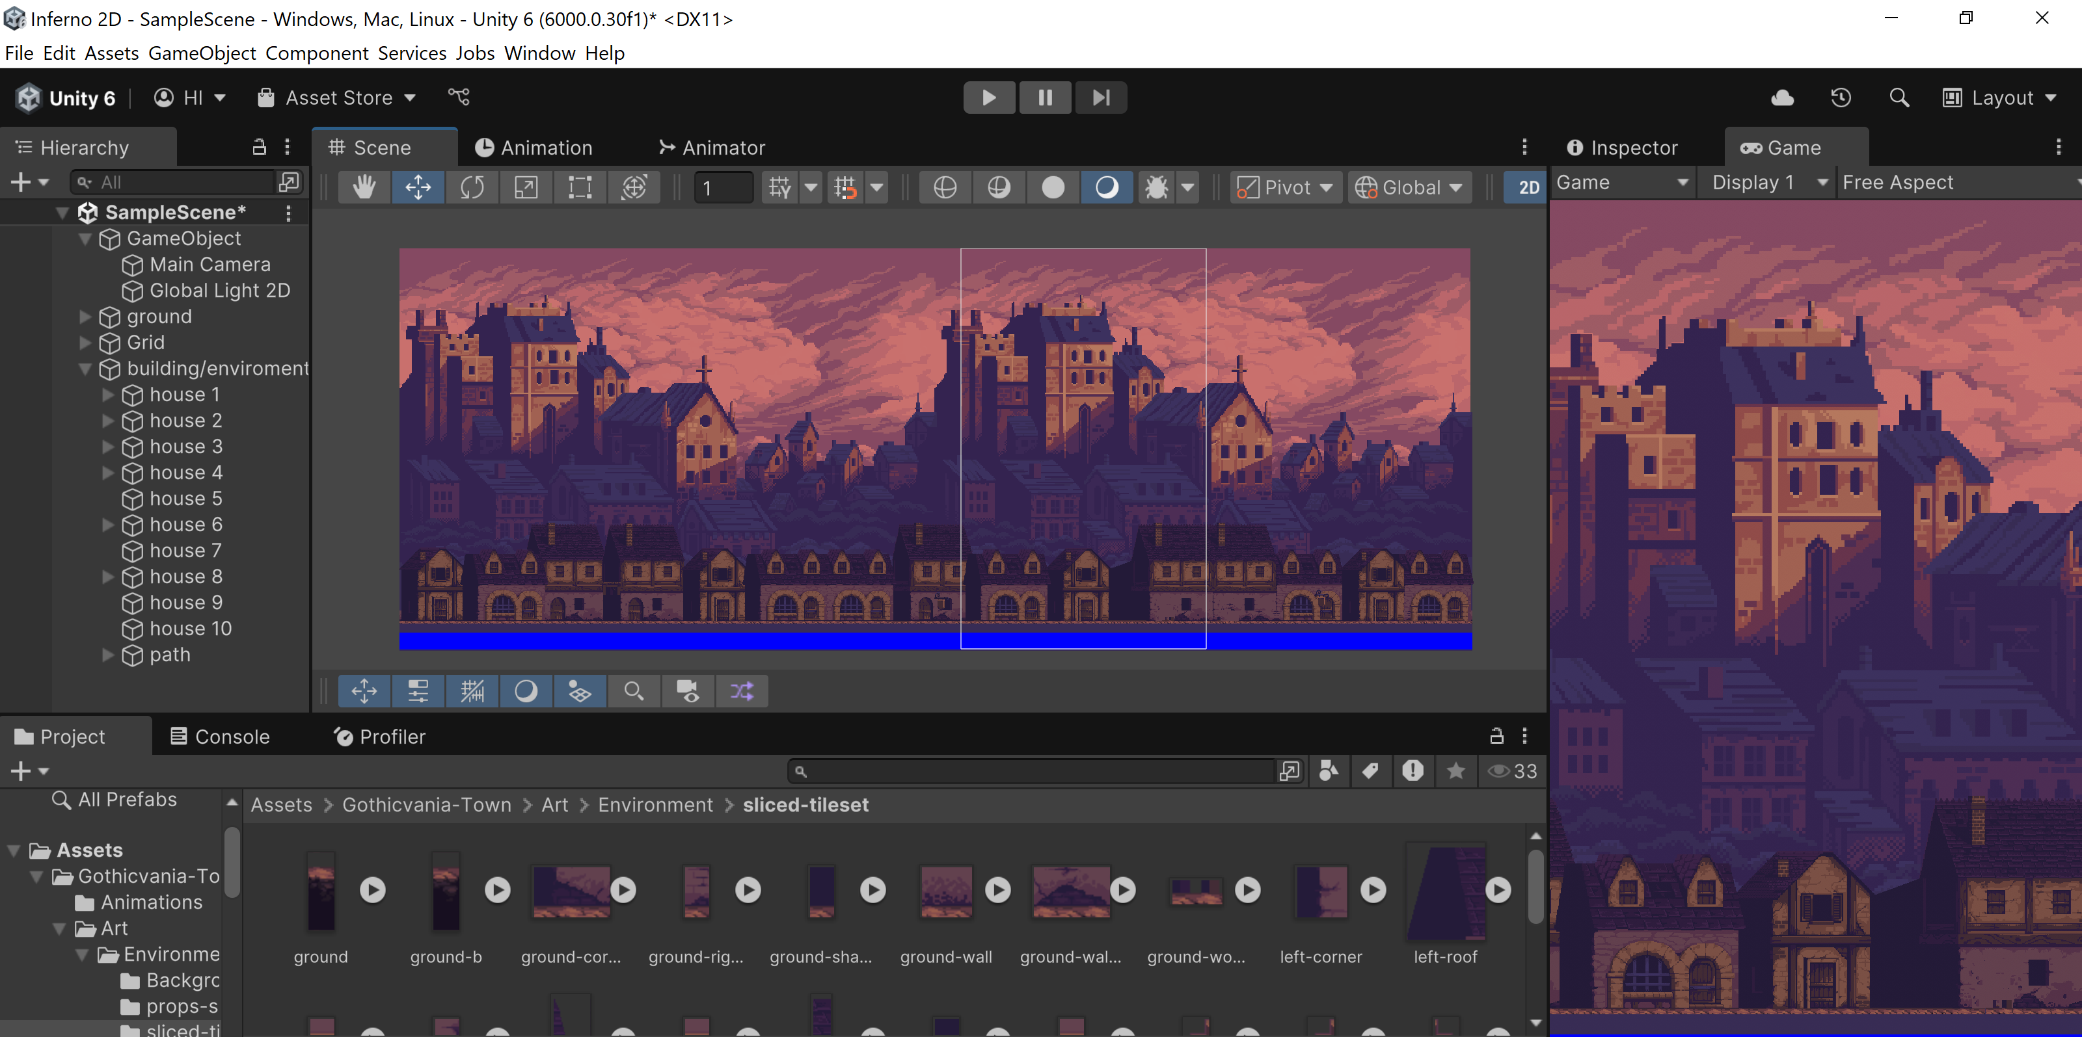Toggle scene lighting draw mode sphere
The height and width of the screenshot is (1037, 2082).
tap(1107, 187)
